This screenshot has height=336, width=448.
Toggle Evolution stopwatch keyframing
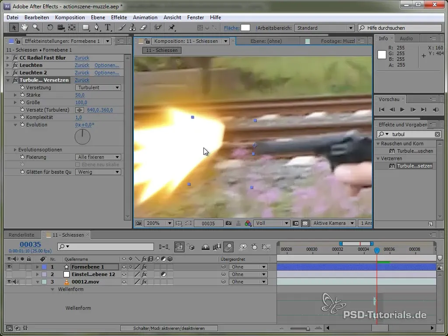pos(22,125)
